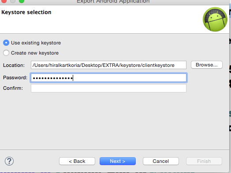
Task: Click the Export Android Application title bar
Action: pyautogui.click(x=113, y=1)
